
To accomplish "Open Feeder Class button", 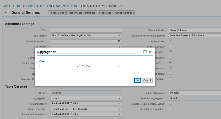I will (x=57, y=13).
